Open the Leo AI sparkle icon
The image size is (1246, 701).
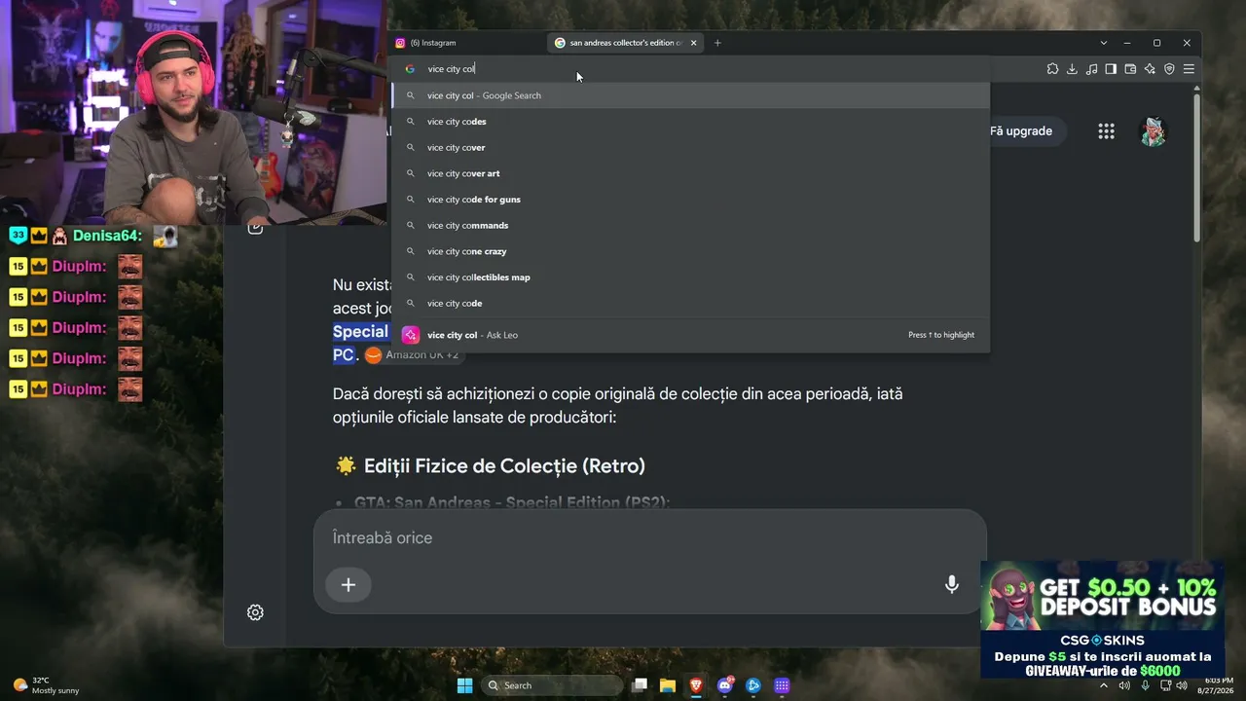tap(1150, 69)
